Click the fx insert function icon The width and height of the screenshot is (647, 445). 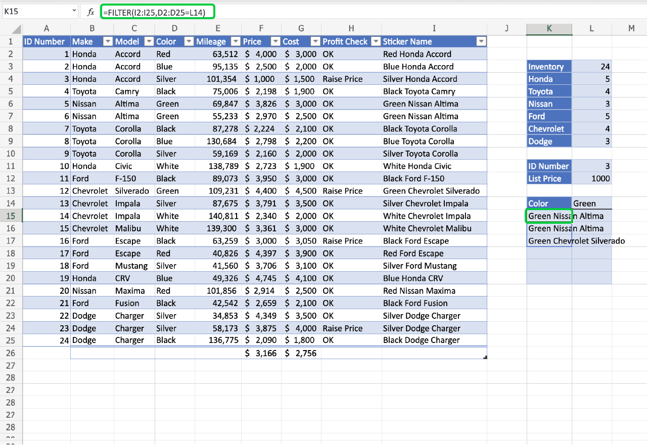[90, 12]
